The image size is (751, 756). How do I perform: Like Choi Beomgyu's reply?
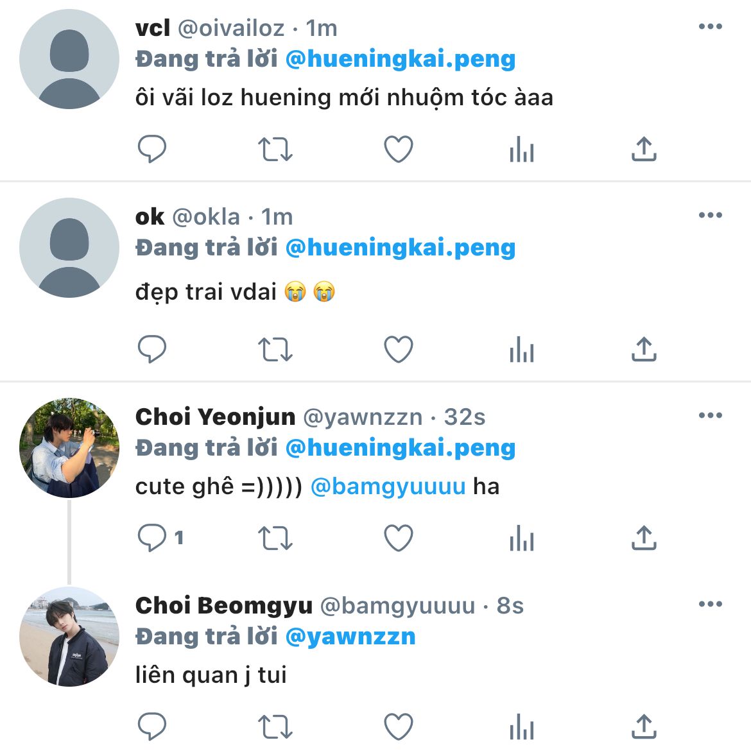[x=399, y=726]
